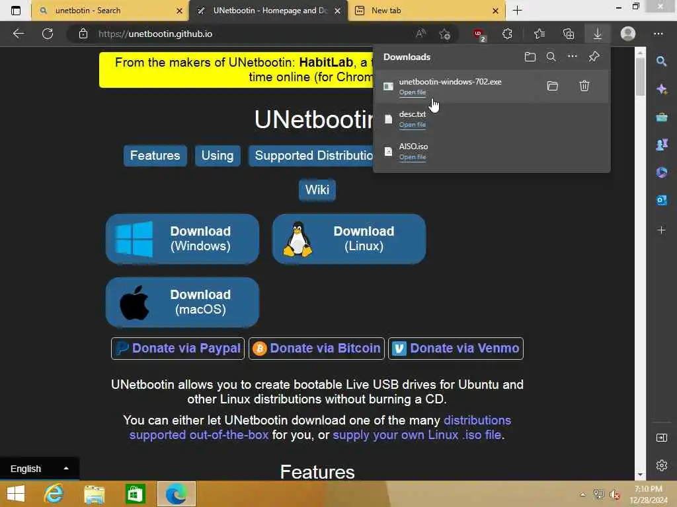Activate the Read aloud icon in address bar
Viewport: 677px width, 507px height.
click(x=420, y=34)
